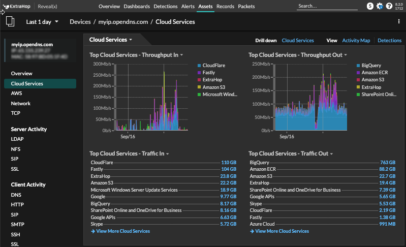This screenshot has width=406, height=247.
Task: Click the Throughput Out chart area
Action: (x=310, y=97)
